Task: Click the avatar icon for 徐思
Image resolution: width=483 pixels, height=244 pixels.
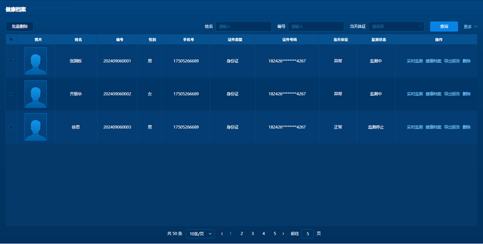Action: [x=36, y=127]
